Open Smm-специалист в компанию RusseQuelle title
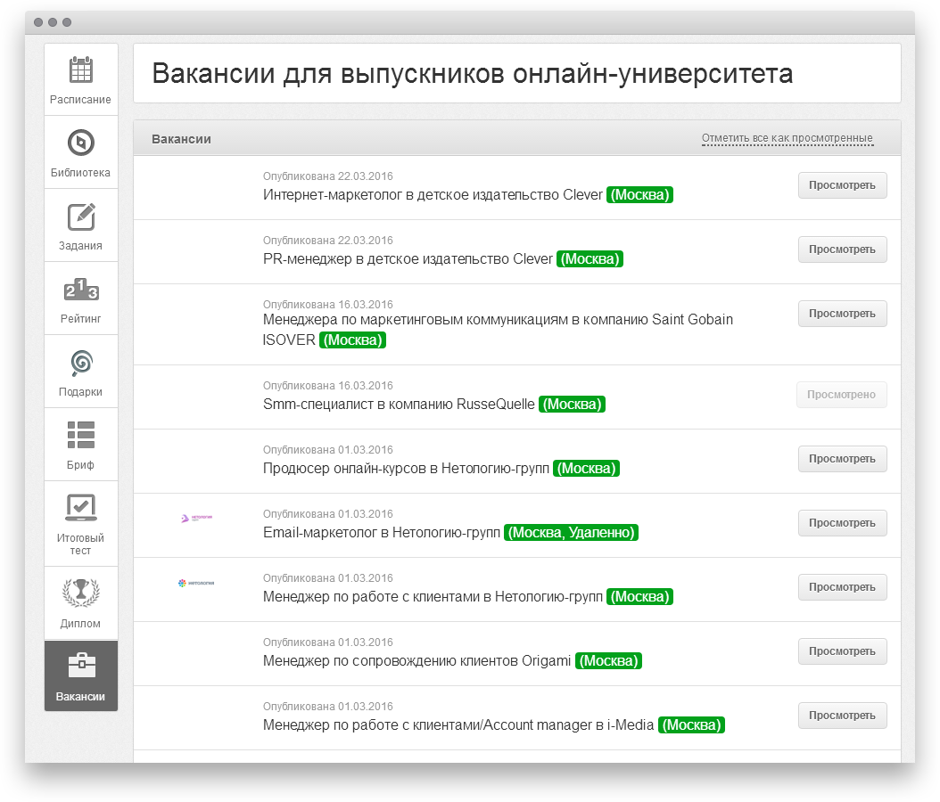The height and width of the screenshot is (802, 940). pos(399,405)
